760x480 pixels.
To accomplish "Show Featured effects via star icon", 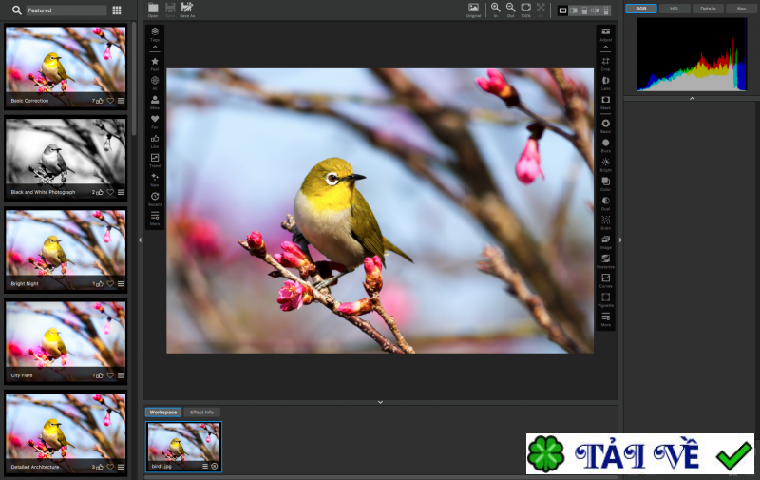I will pyautogui.click(x=155, y=62).
